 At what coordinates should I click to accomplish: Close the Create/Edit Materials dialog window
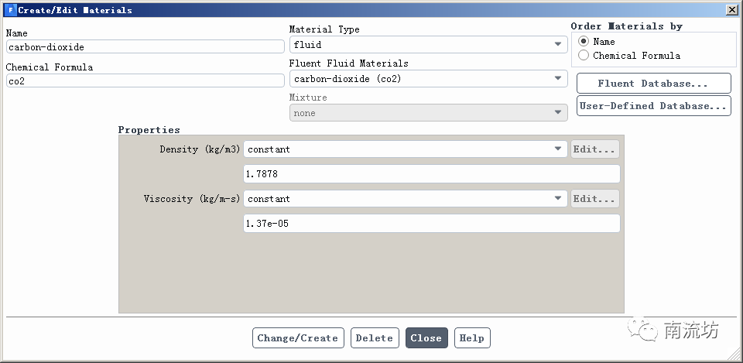731,10
